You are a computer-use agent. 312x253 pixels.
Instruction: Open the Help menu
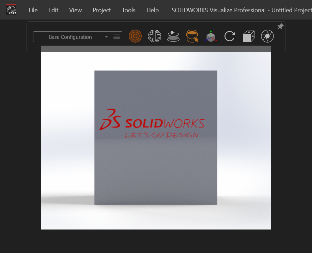pos(152,10)
